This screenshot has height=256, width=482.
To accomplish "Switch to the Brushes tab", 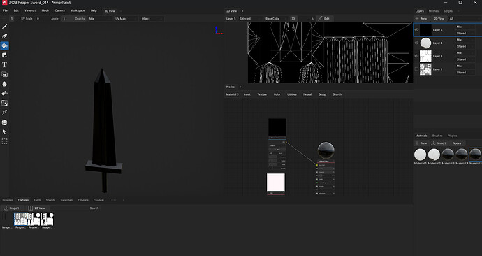I will [x=437, y=136].
